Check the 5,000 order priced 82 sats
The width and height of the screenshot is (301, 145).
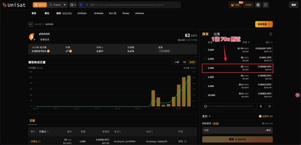[205, 59]
